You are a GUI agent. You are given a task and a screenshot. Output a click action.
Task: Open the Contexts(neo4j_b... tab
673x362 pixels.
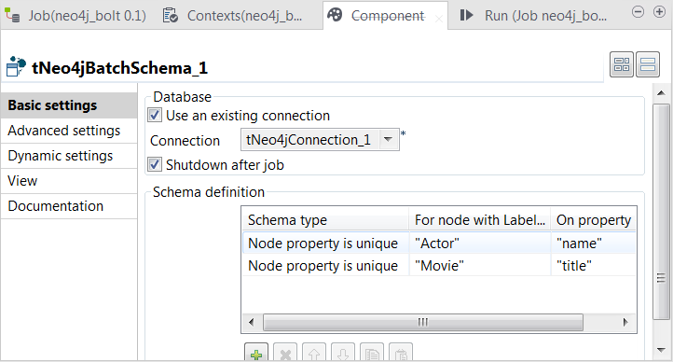click(232, 16)
